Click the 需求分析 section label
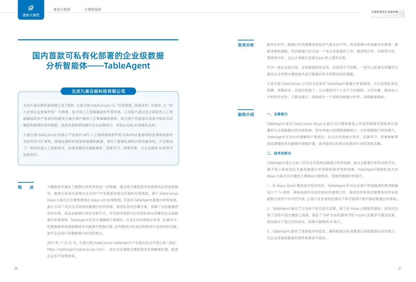416x282 pixels. coord(246,45)
